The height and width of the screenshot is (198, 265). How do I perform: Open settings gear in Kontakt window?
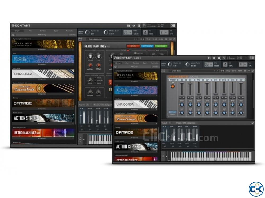[134, 26]
